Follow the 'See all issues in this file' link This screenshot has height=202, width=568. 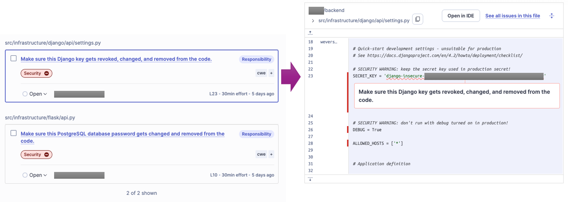point(513,16)
